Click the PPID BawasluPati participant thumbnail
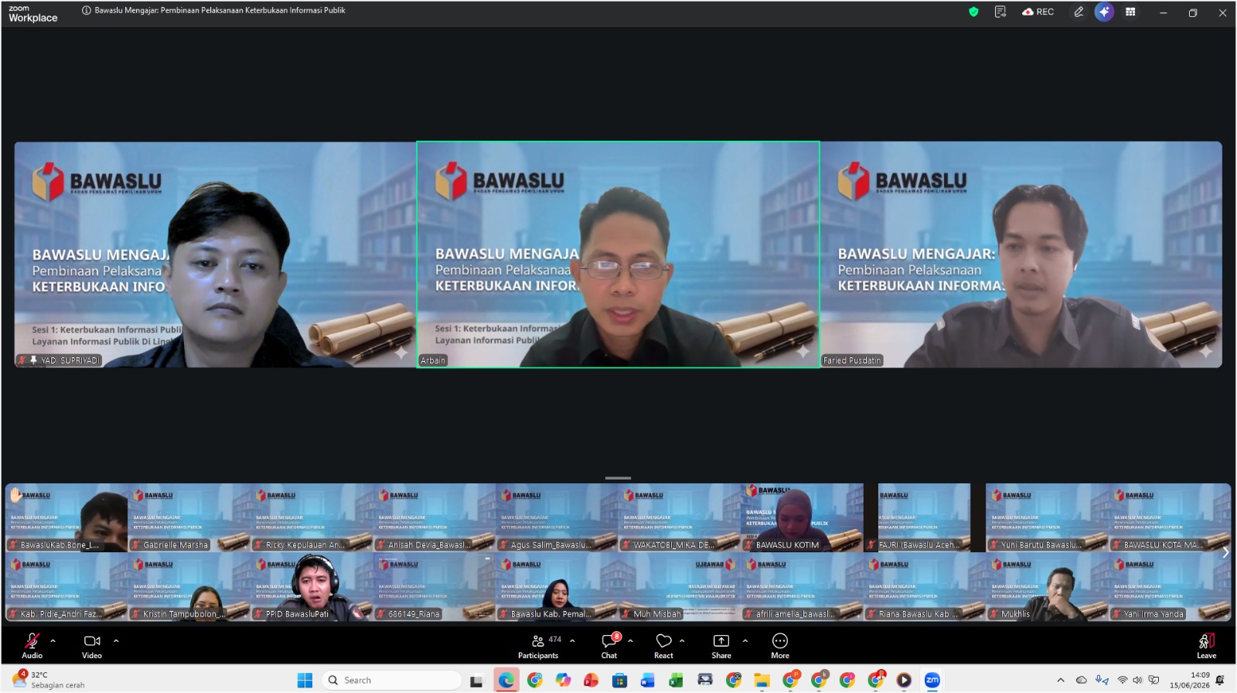 click(312, 587)
